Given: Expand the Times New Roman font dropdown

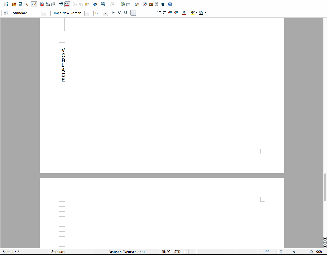Looking at the screenshot, I should click(87, 13).
